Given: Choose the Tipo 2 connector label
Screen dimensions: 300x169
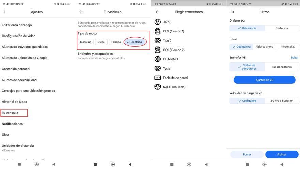Looking at the screenshot, I should (167, 41).
